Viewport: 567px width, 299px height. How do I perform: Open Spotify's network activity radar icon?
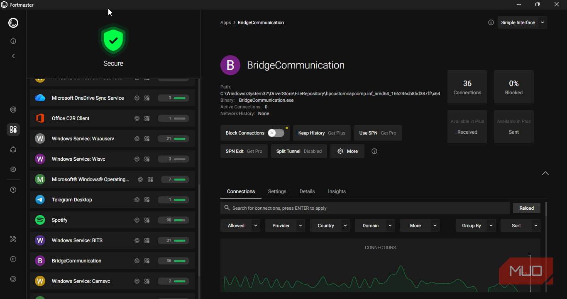click(137, 220)
